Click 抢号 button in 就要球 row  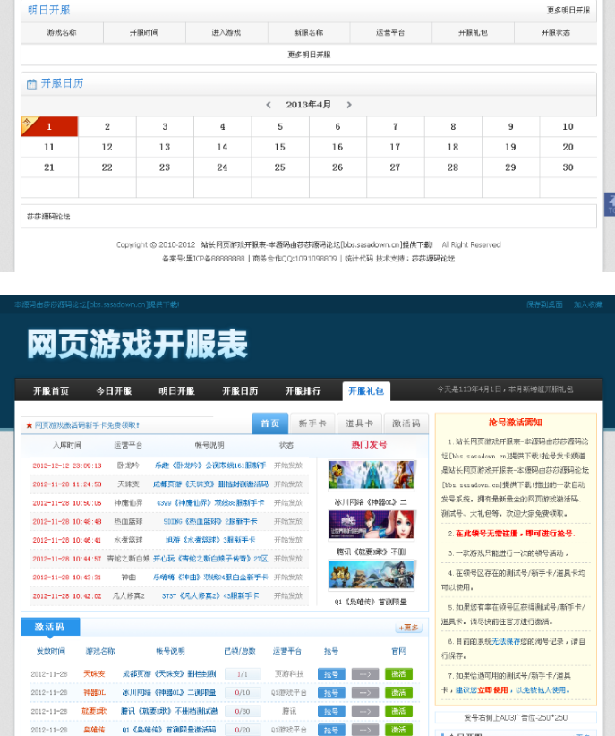(x=331, y=712)
